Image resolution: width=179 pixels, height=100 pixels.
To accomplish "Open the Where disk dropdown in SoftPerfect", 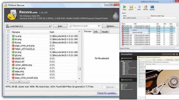I will [x=136, y=18].
